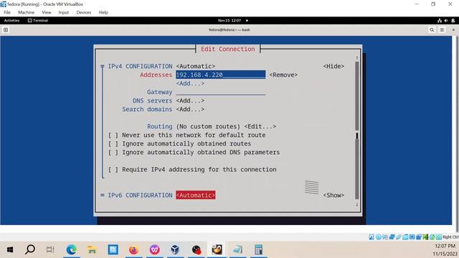
Task: Open the terminal search magnifier icon
Action: tap(432, 30)
